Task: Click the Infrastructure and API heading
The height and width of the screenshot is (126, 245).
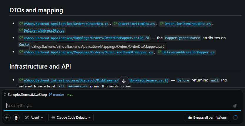Action: pos(40,67)
